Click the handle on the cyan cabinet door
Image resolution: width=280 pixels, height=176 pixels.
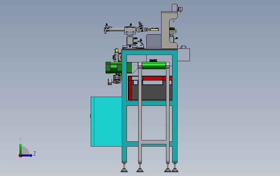pyautogui.click(x=90, y=116)
